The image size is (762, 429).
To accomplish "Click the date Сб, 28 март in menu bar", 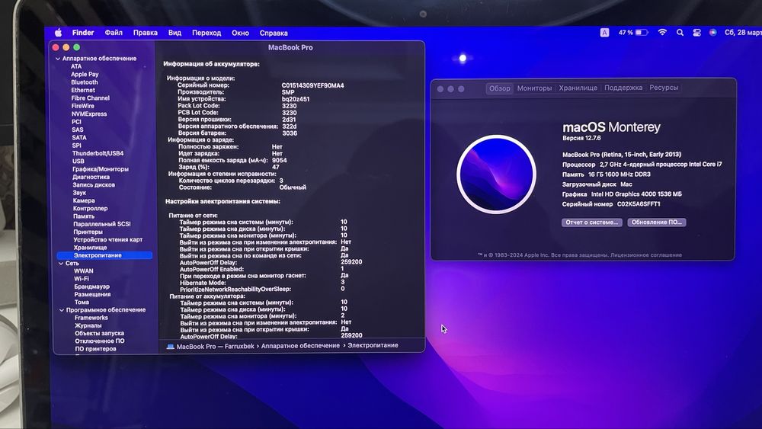I will (743, 33).
